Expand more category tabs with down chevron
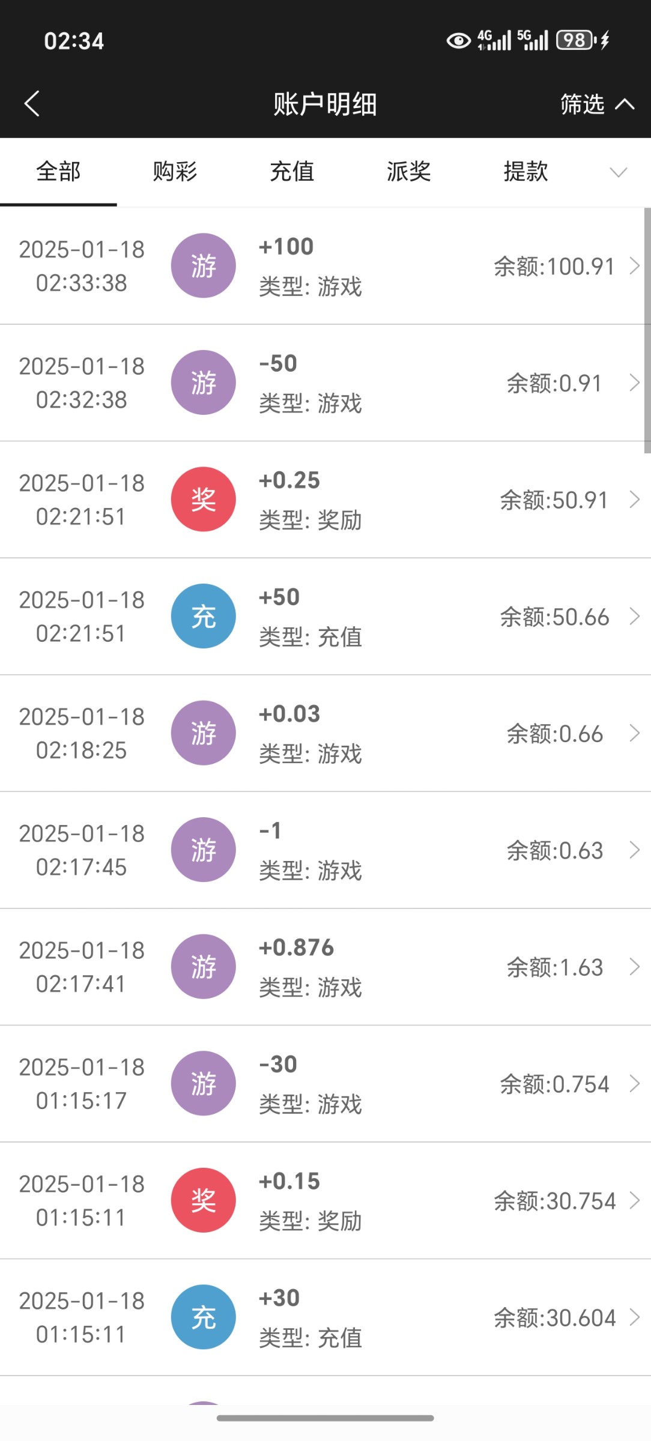The height and width of the screenshot is (1441, 651). (618, 172)
